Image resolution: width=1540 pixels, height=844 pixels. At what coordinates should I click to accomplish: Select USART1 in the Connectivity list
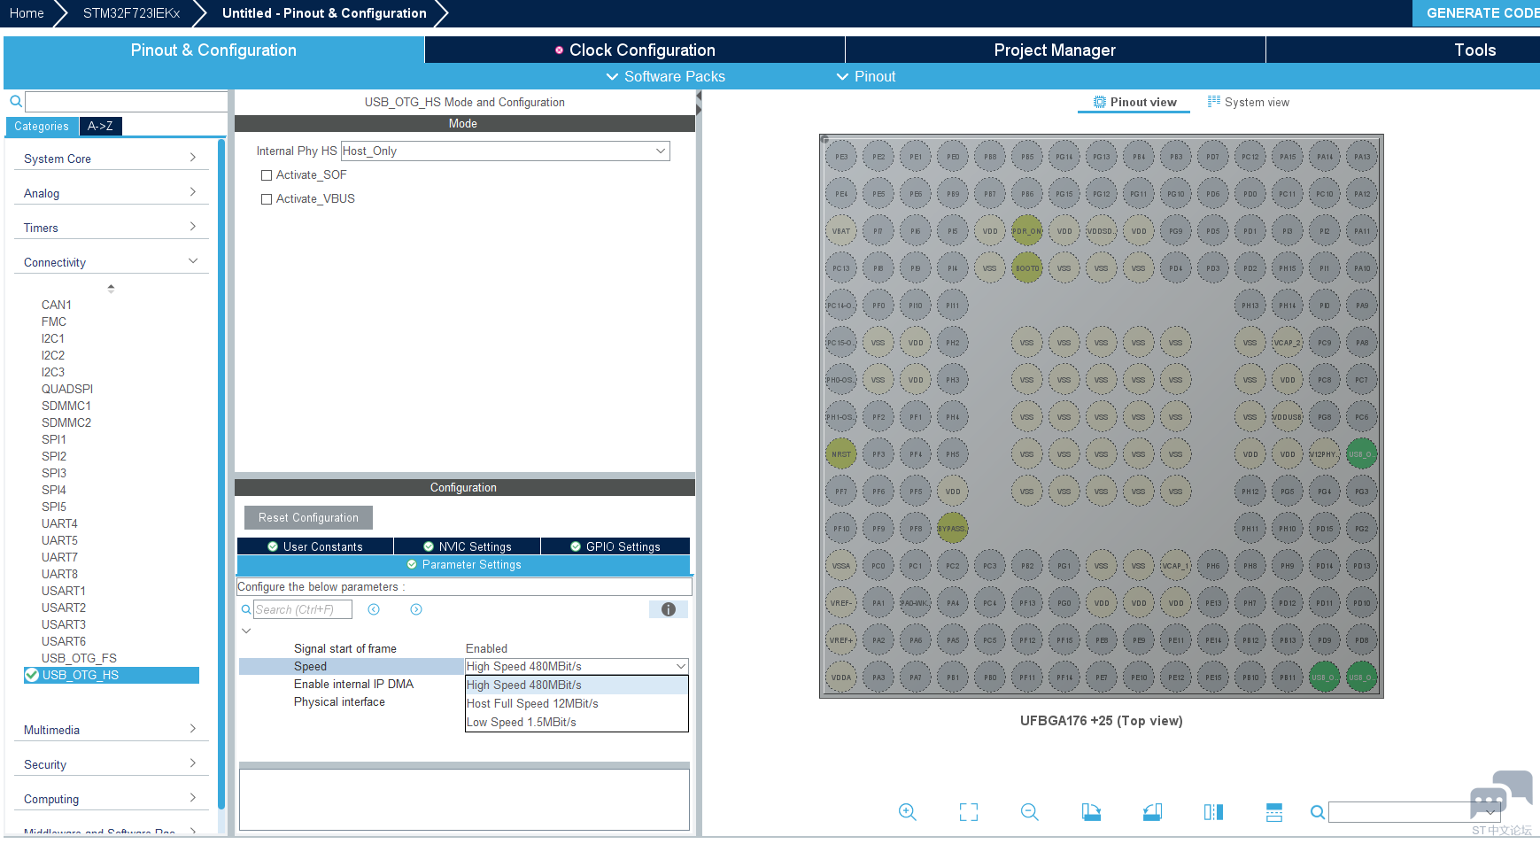(64, 591)
